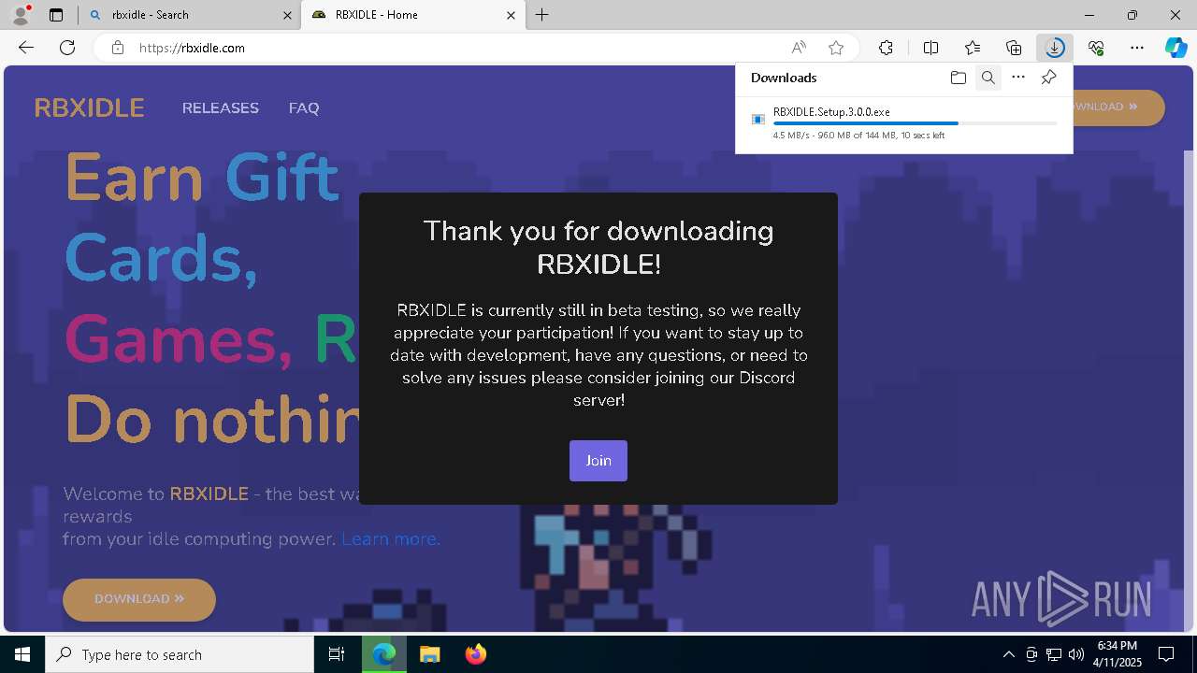Open the volume control tray icon
Screen dimensions: 1197x673
pyautogui.click(x=1075, y=654)
